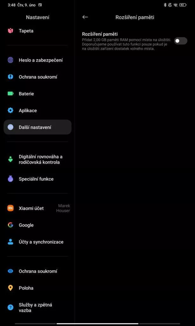Open Účty a synchronizace
The height and width of the screenshot is (326, 195).
coord(37,242)
